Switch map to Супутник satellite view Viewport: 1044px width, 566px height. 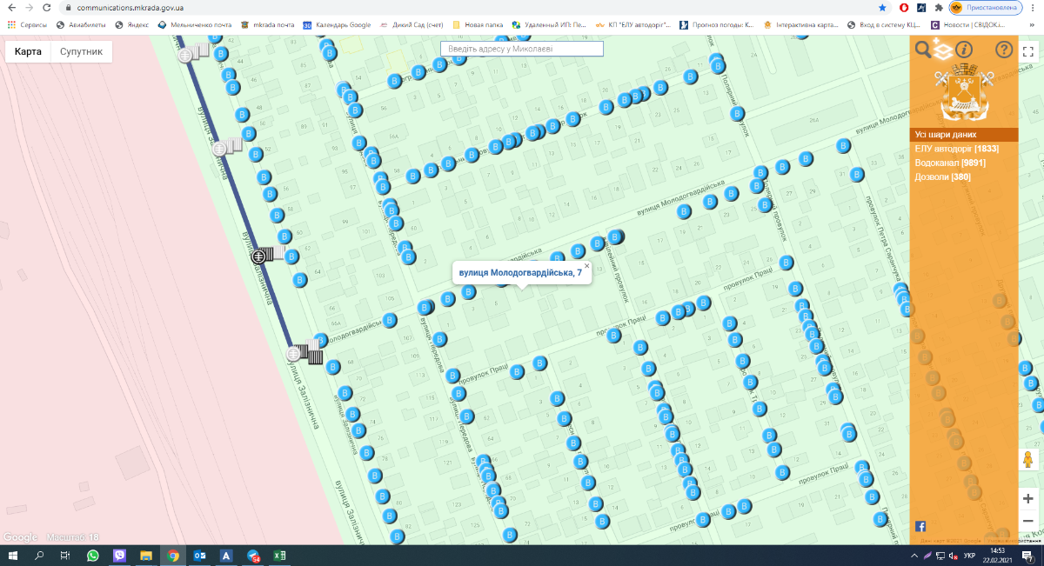[81, 52]
